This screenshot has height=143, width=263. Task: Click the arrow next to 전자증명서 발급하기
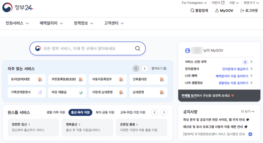click(x=251, y=69)
